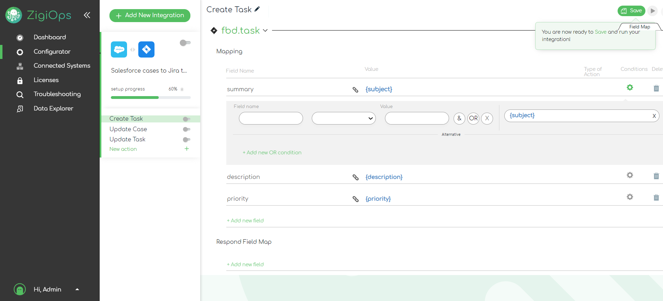Viewport: 663px width, 301px height.
Task: Click the Troubleshooting magnifier icon
Action: [x=20, y=94]
